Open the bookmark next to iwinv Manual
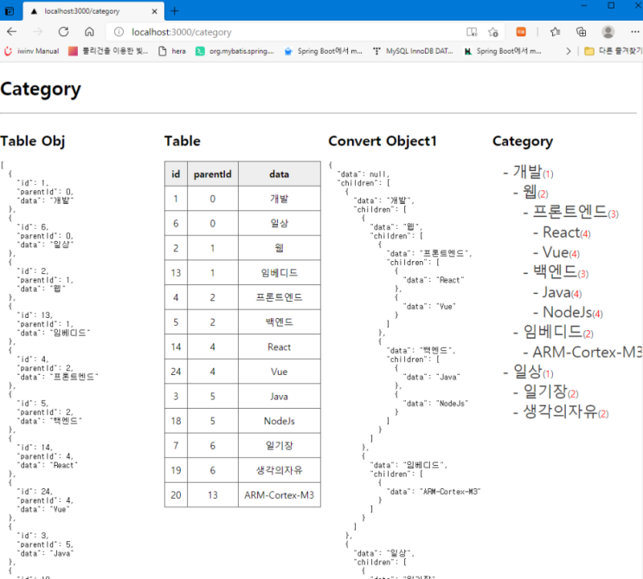 click(x=108, y=51)
